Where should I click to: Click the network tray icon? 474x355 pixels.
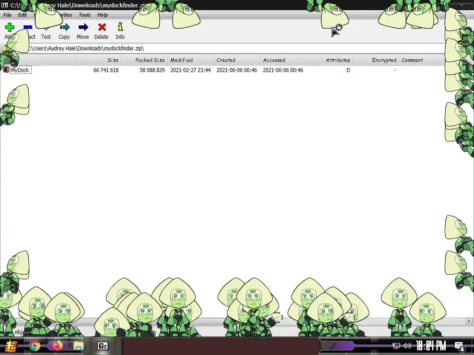pyautogui.click(x=396, y=346)
